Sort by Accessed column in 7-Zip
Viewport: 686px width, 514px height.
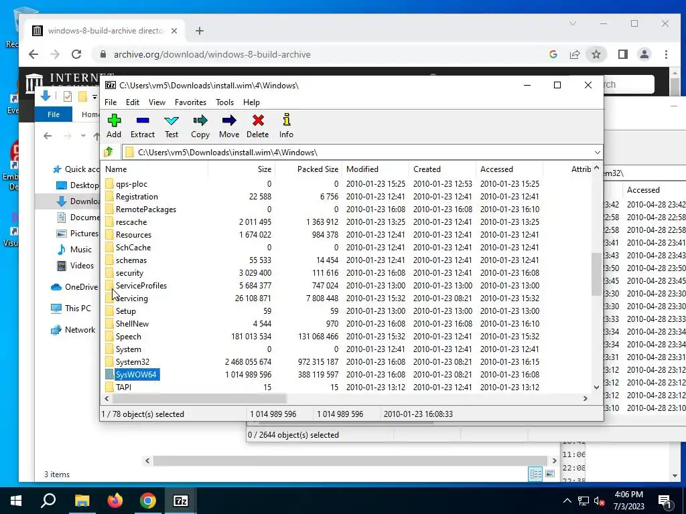(x=509, y=169)
